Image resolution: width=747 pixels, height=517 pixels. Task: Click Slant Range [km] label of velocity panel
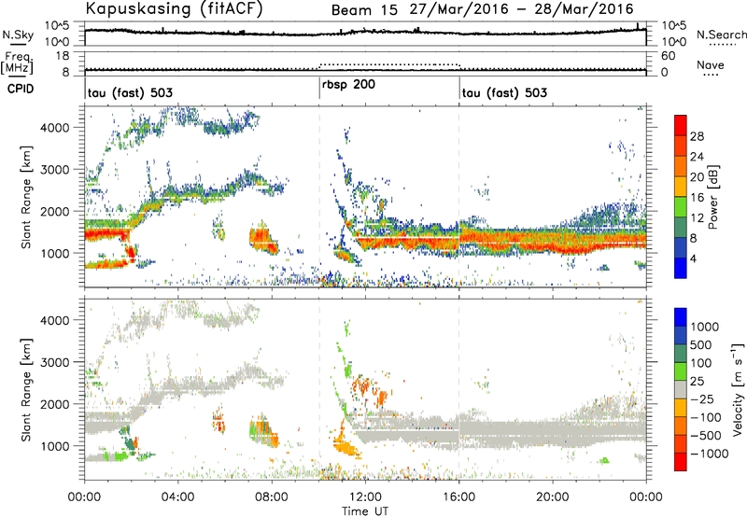26,390
